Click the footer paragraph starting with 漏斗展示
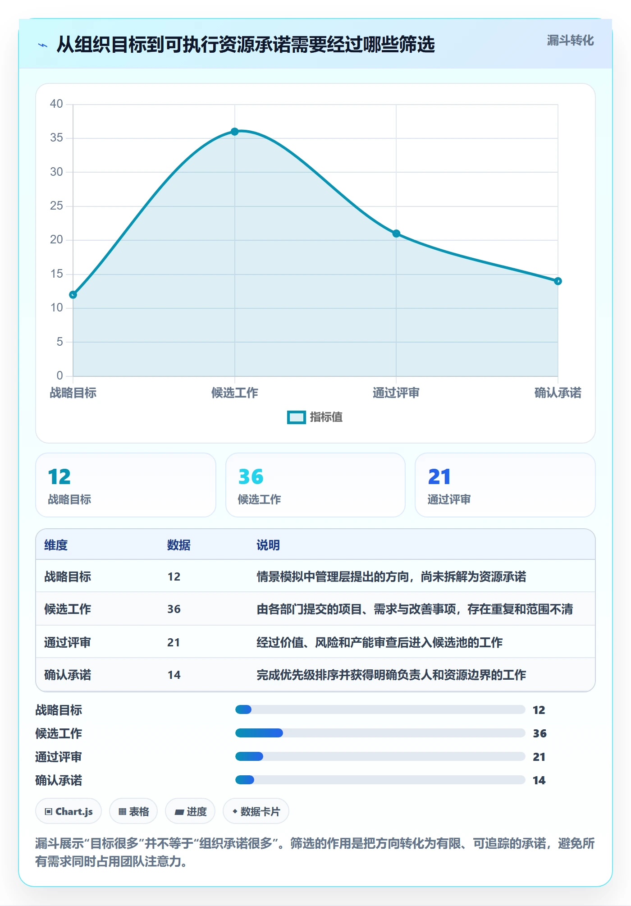Screen dimensions: 631x906 pyautogui.click(x=315, y=852)
